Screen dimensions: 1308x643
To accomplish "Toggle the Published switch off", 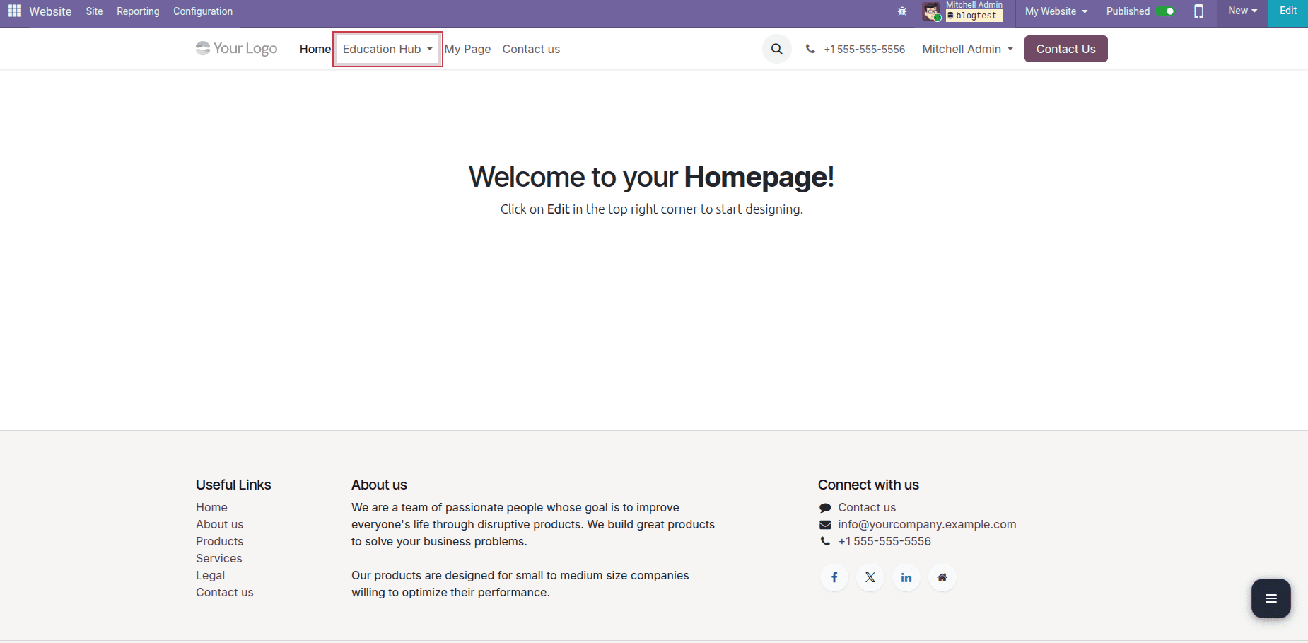I will click(x=1168, y=11).
